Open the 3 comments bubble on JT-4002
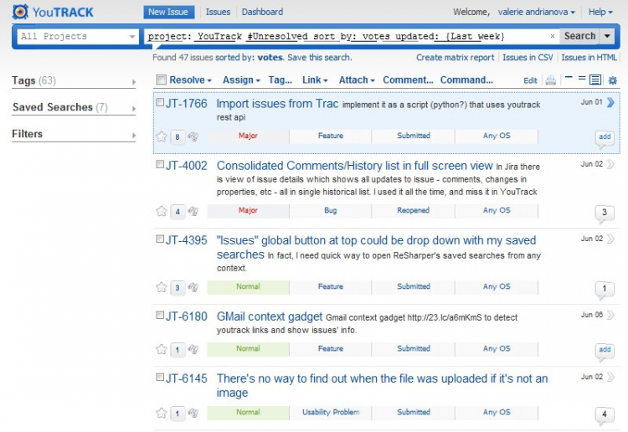 pyautogui.click(x=605, y=213)
